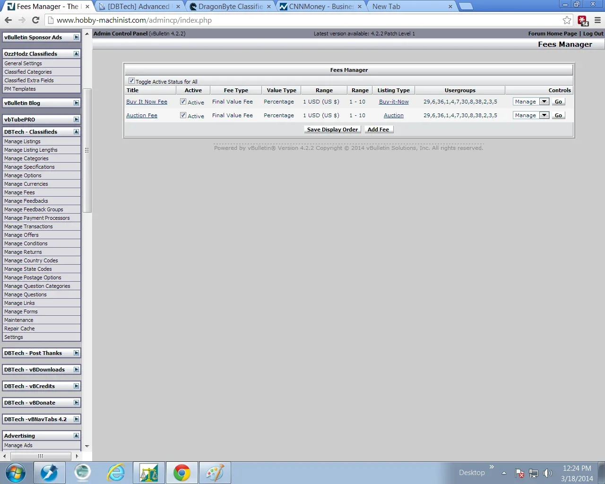The image size is (605, 484).
Task: Collapse the OzzModz Classifieds section
Action: pyautogui.click(x=76, y=54)
